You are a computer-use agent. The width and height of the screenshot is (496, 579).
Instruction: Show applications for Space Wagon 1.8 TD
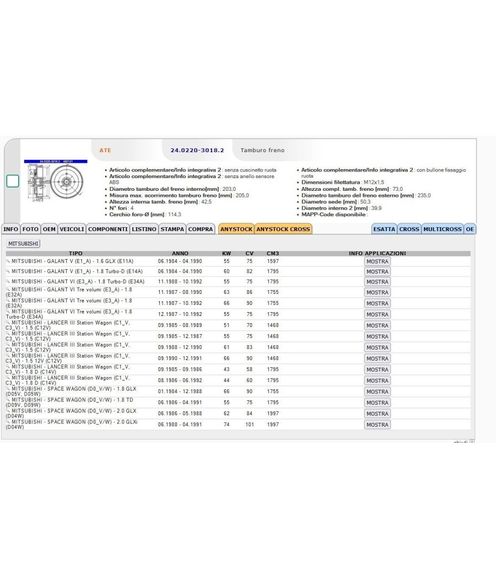377,403
